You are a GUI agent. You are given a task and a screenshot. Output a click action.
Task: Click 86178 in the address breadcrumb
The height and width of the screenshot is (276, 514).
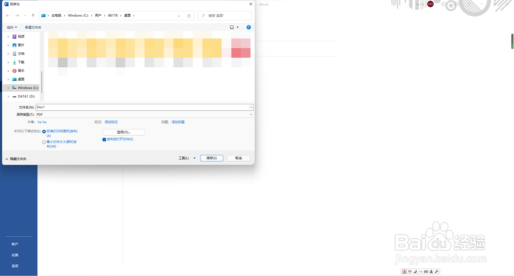click(113, 15)
